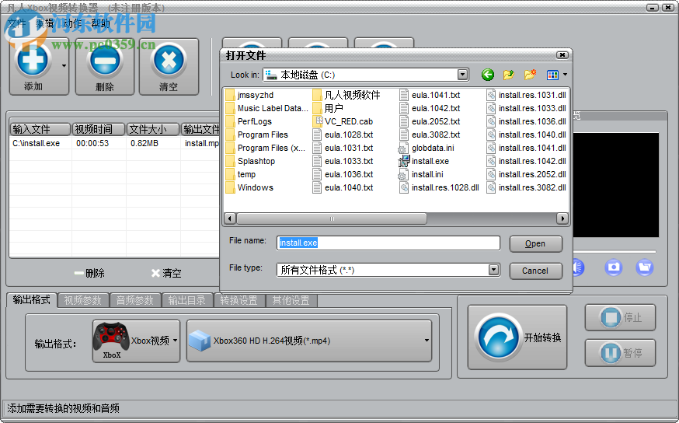Click the blue plus 添加 icon
Viewport: 679px width, 423px height.
(33, 61)
